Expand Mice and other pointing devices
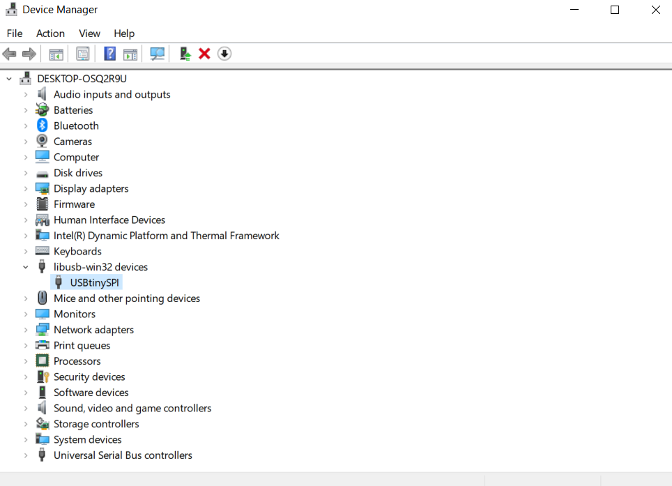 (x=26, y=298)
